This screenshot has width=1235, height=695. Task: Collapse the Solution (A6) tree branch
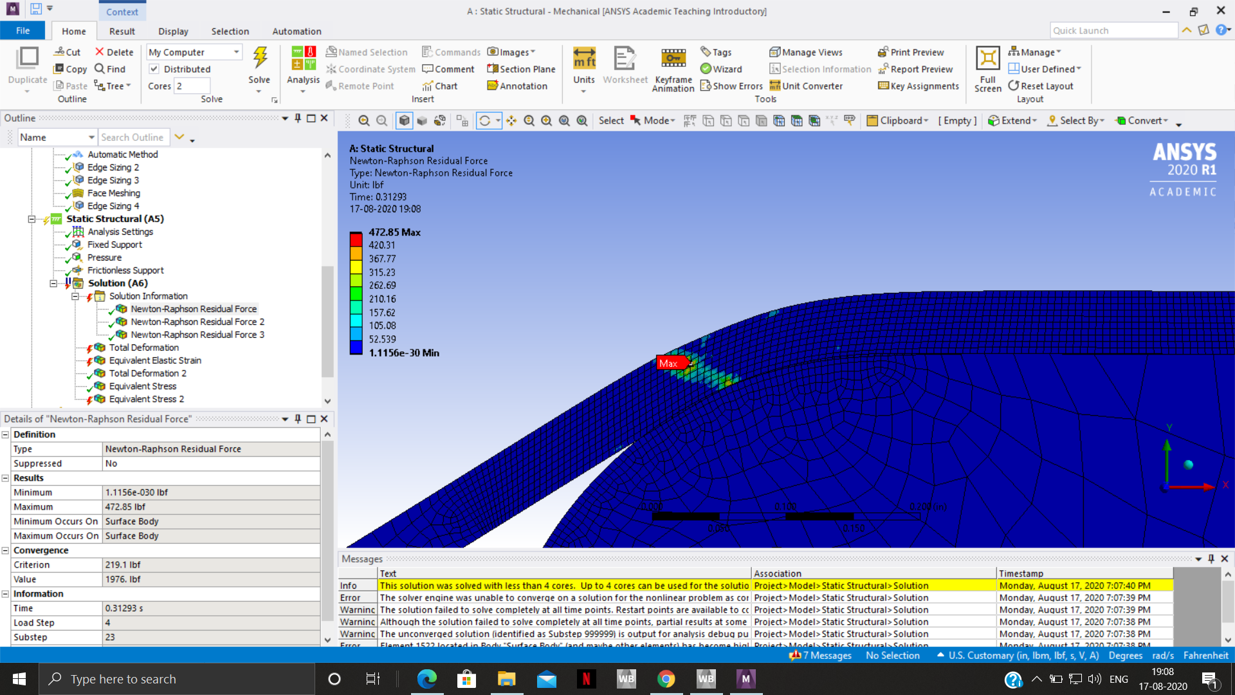[54, 283]
